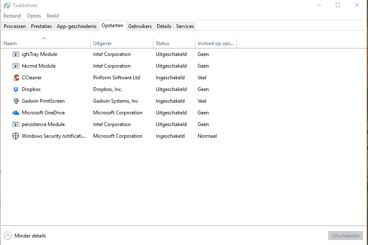Click Dropbox, Inc. publisher cell
Viewport: 368px width, 245px height.
108,89
